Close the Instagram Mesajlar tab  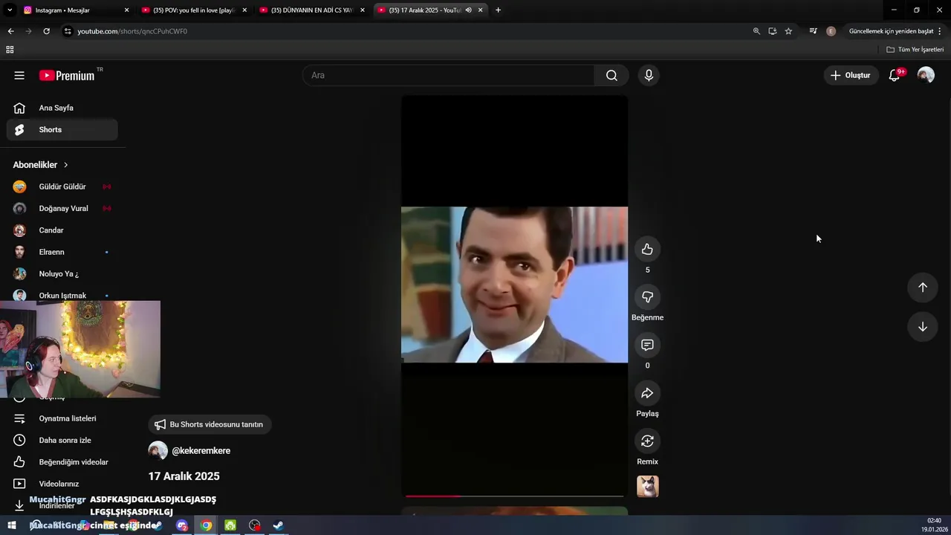(x=126, y=10)
